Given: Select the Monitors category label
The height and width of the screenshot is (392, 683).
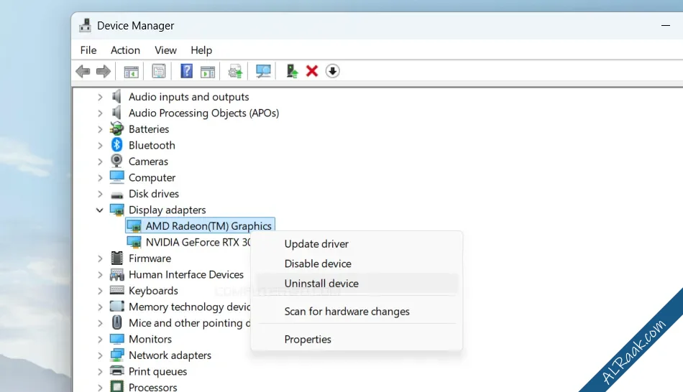Looking at the screenshot, I should pos(150,339).
